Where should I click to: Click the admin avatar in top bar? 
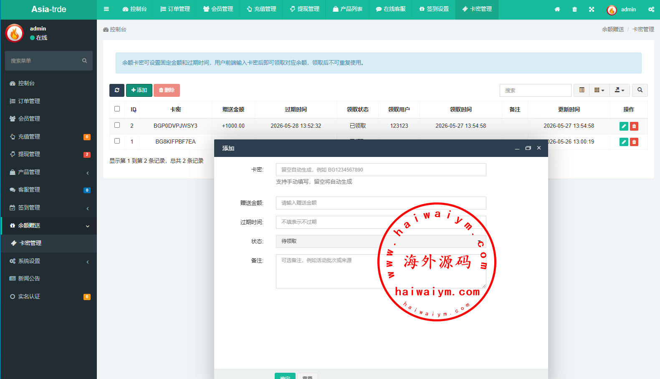coord(612,10)
